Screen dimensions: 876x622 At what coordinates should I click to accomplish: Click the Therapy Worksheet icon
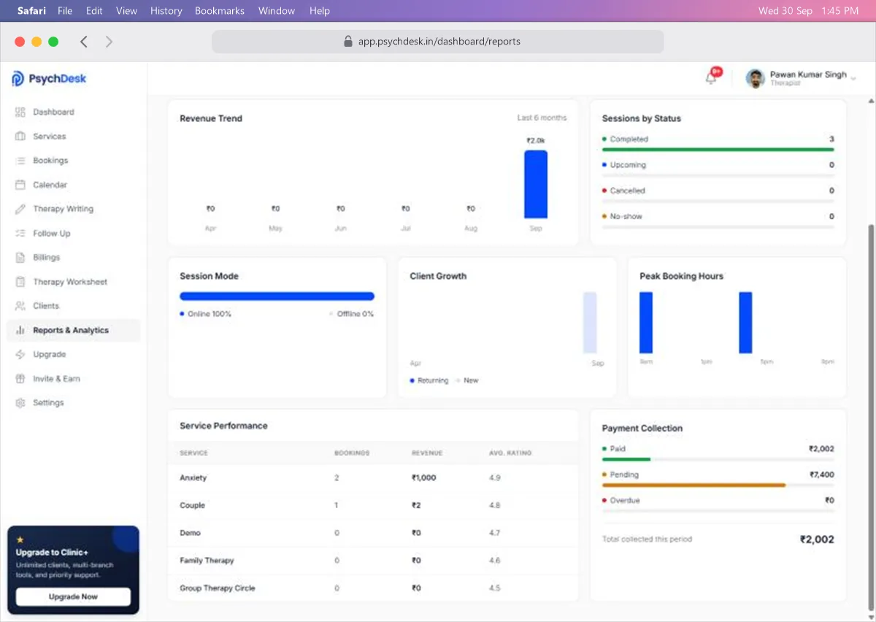20,282
